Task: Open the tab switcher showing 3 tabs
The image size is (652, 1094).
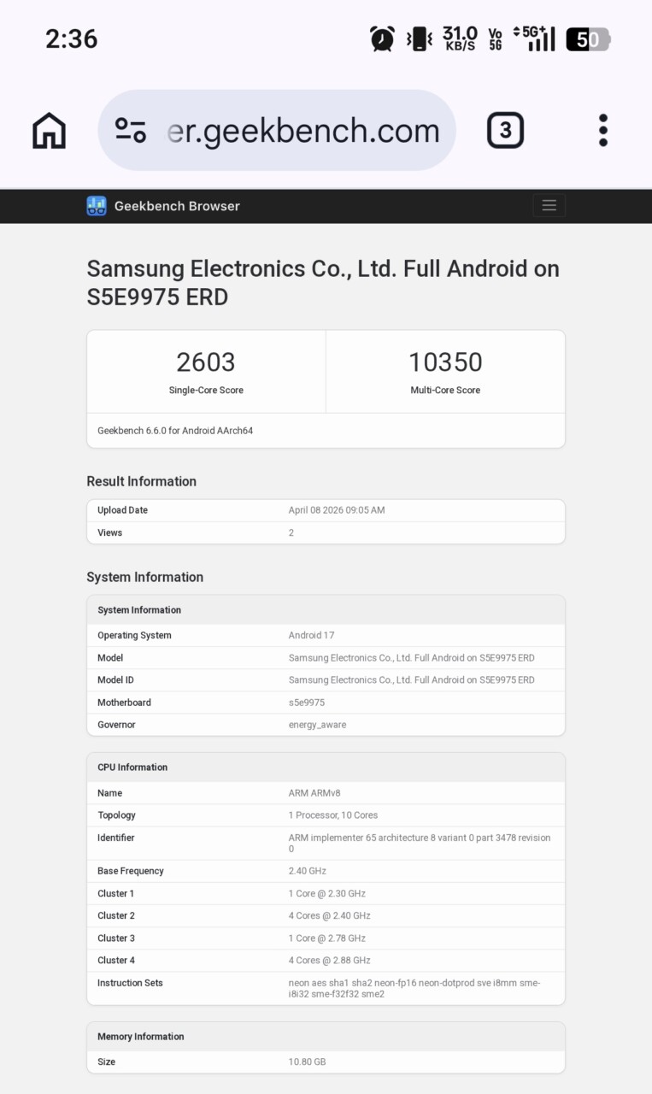Action: [x=505, y=130]
